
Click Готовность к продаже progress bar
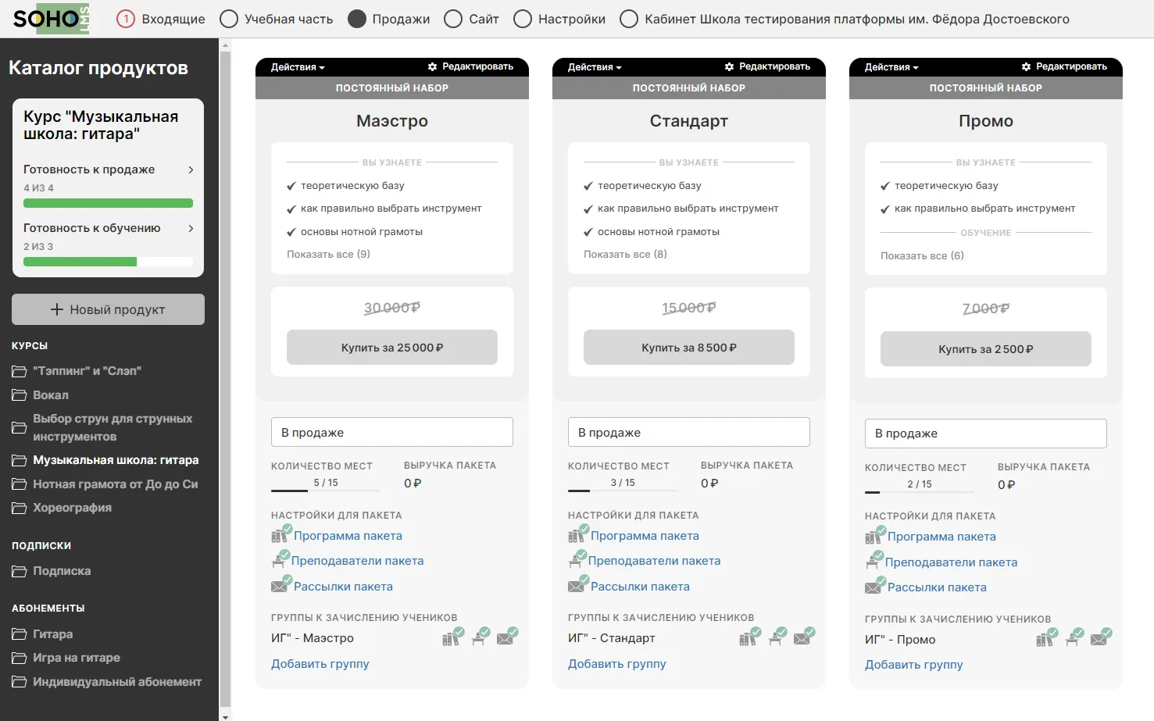click(x=108, y=203)
